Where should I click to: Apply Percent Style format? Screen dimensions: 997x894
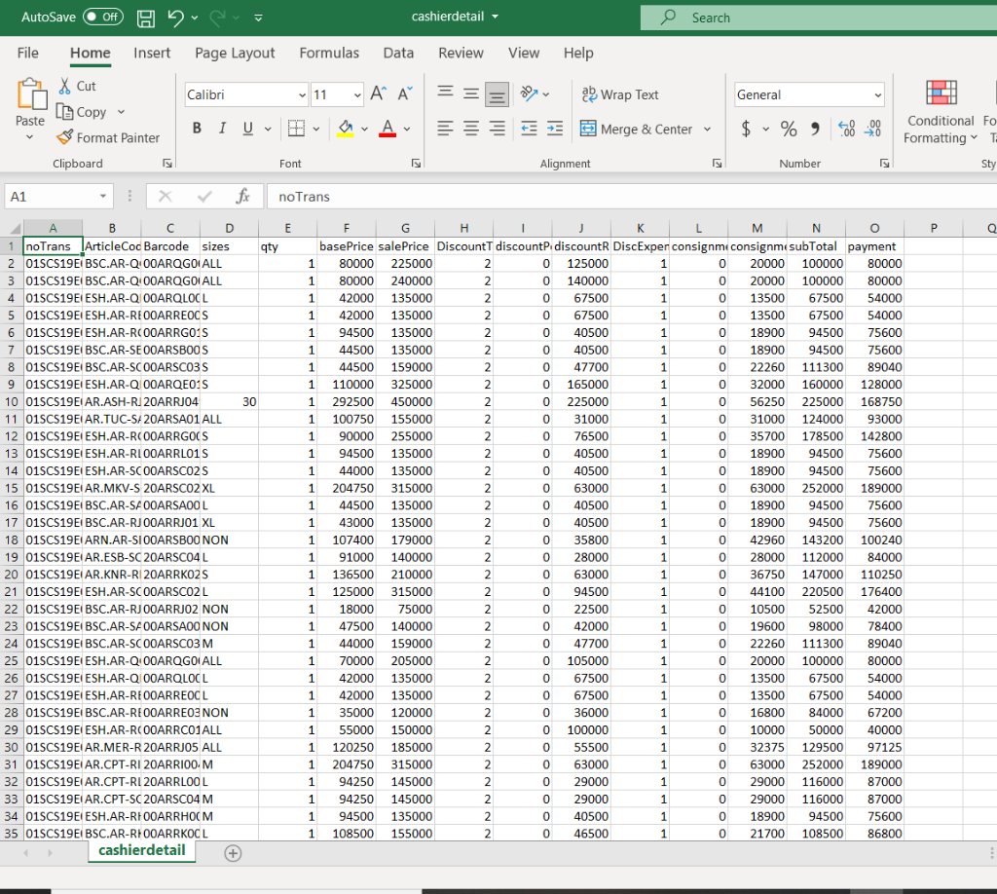pos(789,130)
